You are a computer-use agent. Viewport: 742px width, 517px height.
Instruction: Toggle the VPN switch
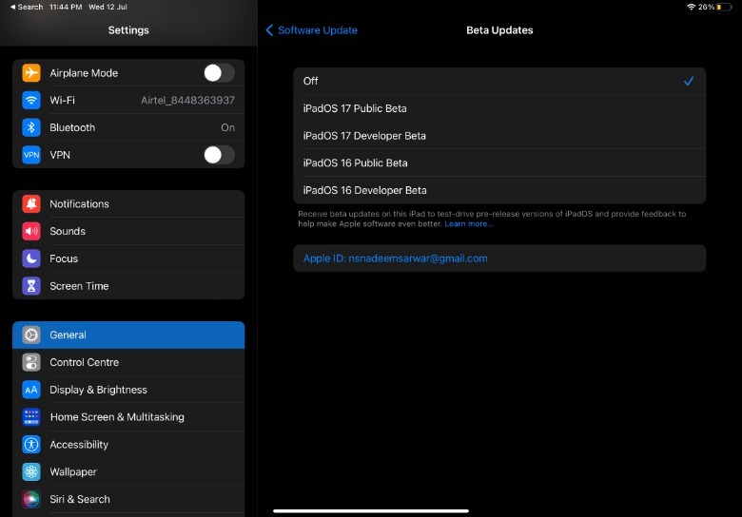(x=219, y=155)
